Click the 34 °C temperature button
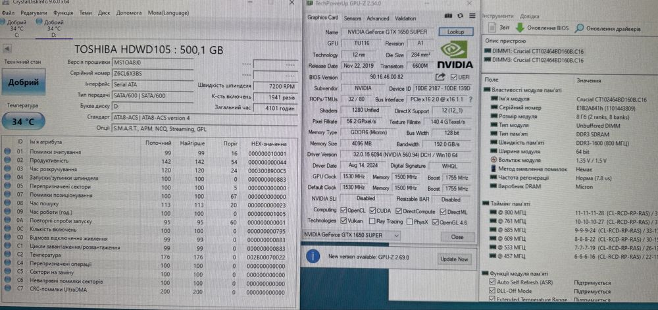 pyautogui.click(x=23, y=122)
